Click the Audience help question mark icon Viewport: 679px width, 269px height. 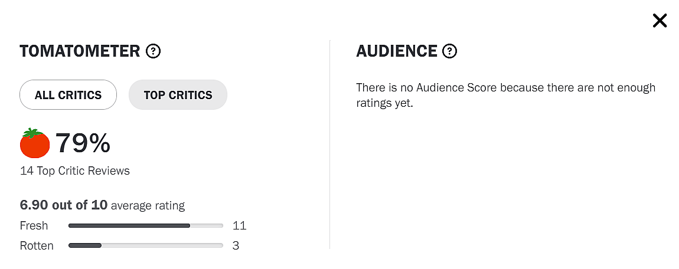click(450, 51)
